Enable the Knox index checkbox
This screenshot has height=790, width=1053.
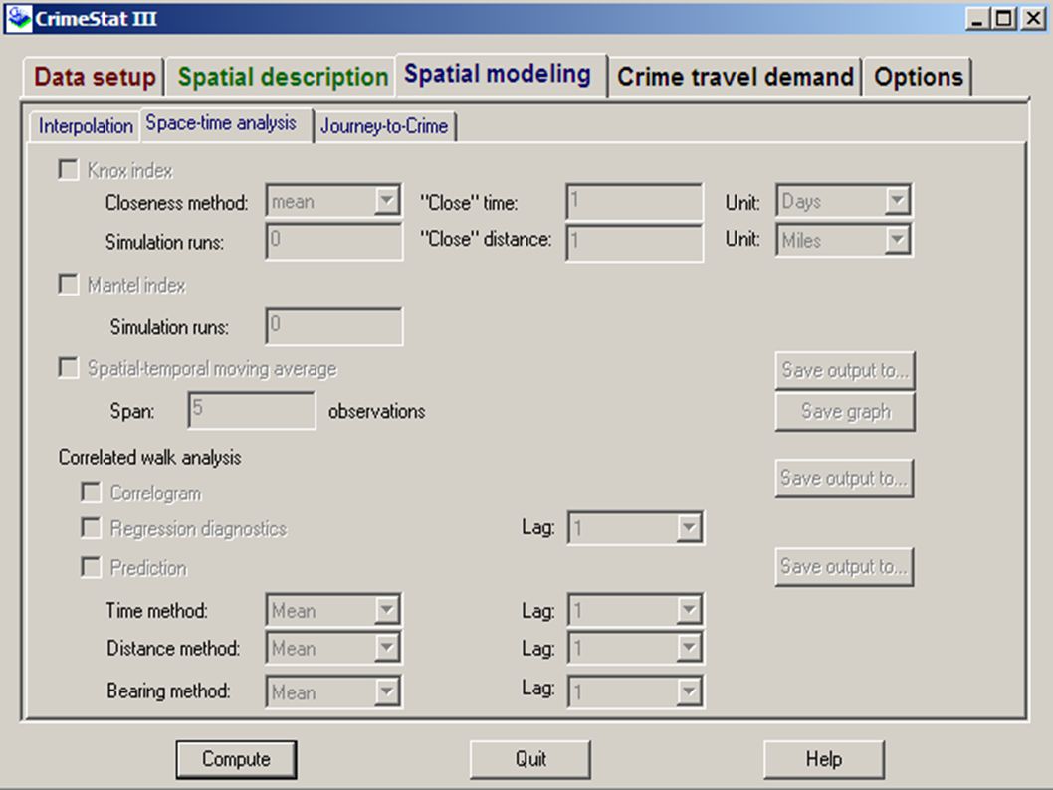point(69,170)
